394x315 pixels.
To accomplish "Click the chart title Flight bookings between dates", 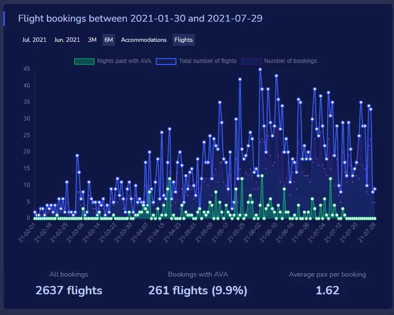I will tap(140, 18).
